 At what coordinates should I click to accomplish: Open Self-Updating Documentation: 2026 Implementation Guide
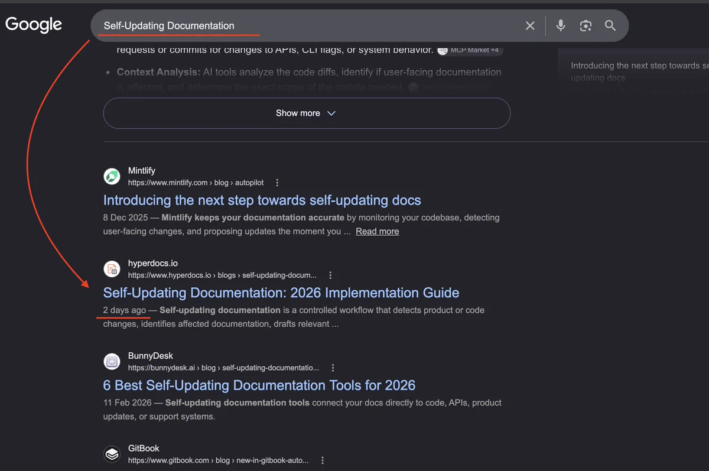281,293
